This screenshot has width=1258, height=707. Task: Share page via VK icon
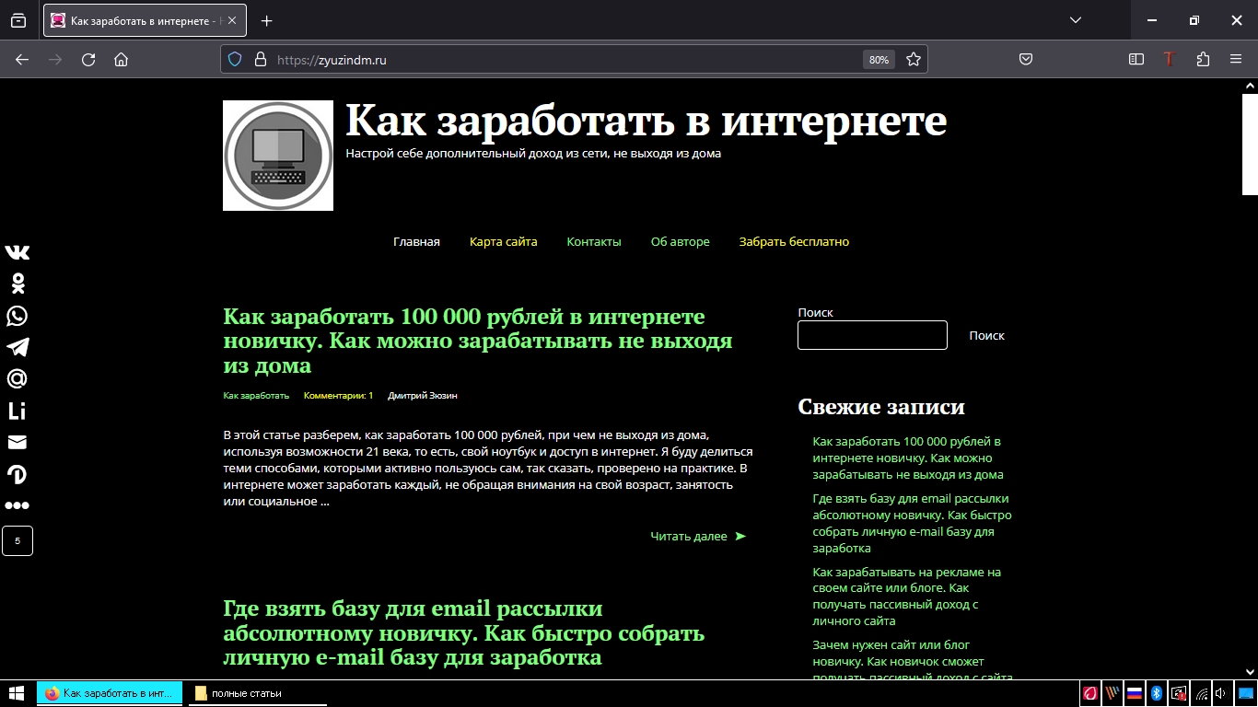[17, 252]
